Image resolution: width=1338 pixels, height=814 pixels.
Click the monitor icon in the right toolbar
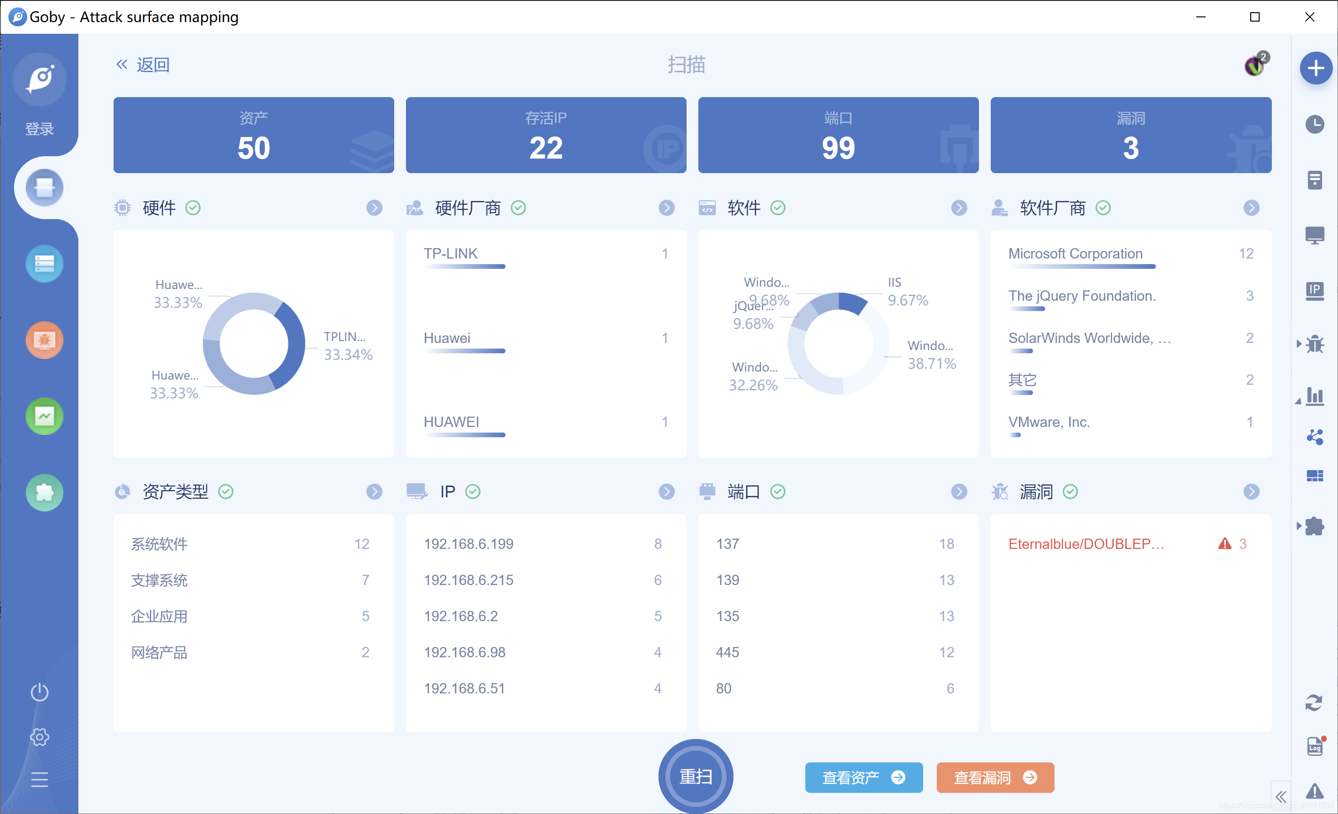click(x=1315, y=236)
